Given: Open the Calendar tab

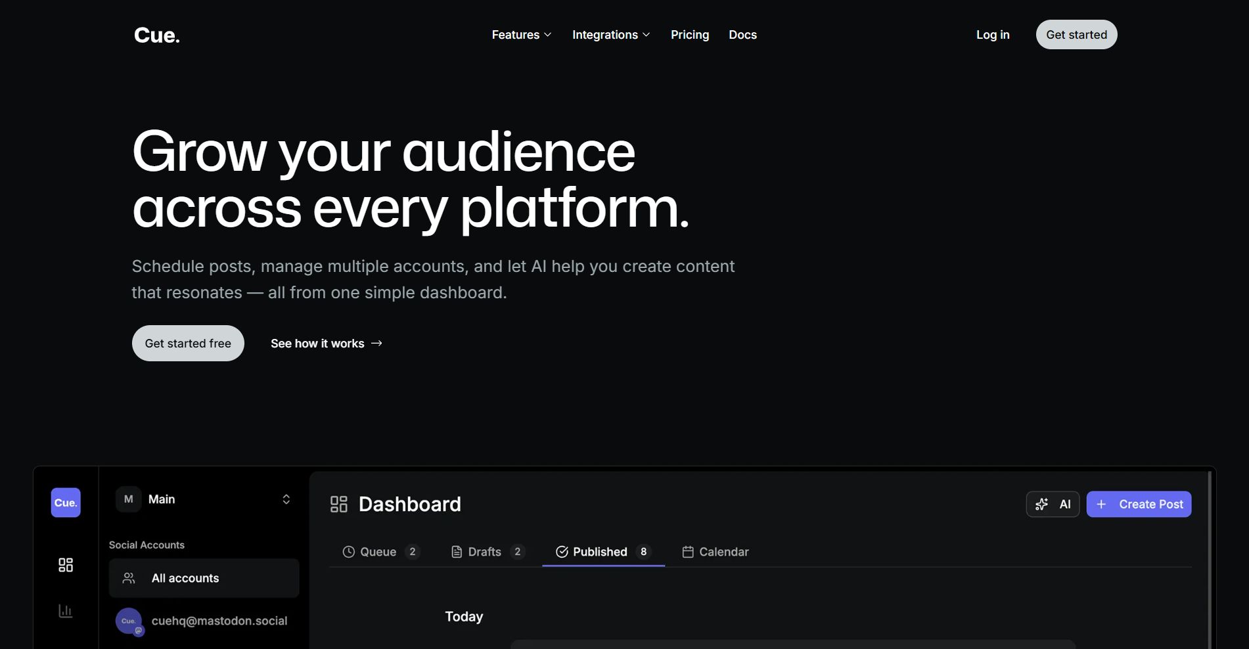Looking at the screenshot, I should [715, 552].
